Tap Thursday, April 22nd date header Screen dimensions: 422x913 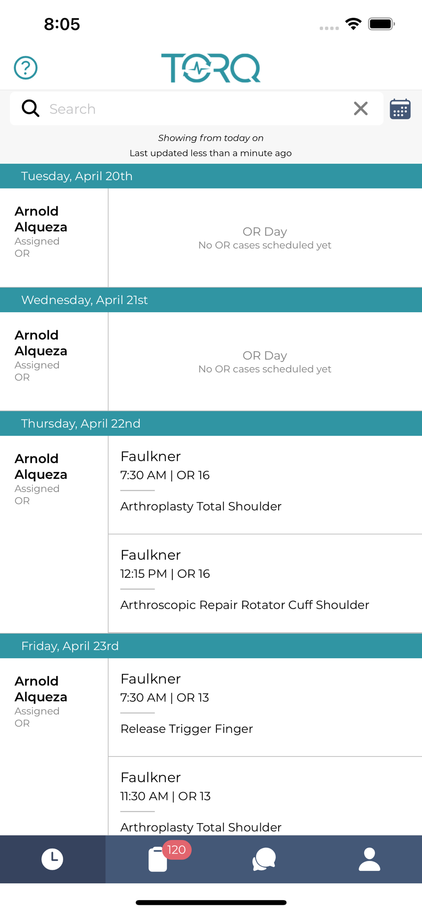tap(211, 424)
